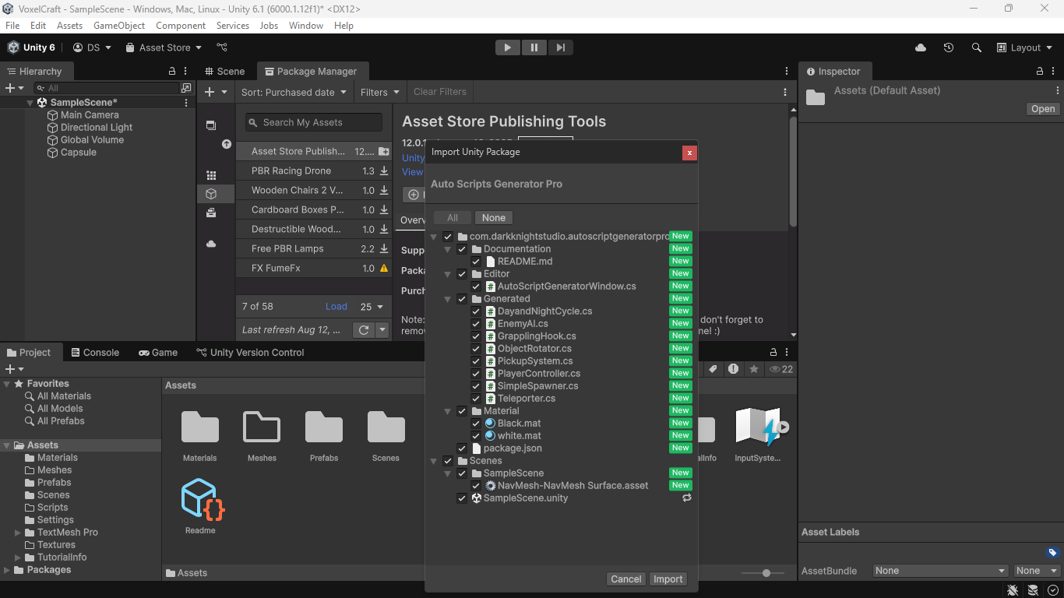
Task: Open the Undo History clock icon
Action: pos(949,47)
